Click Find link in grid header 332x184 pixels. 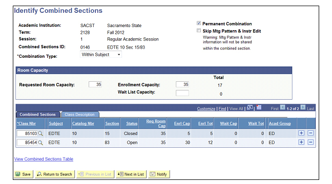(x=222, y=108)
